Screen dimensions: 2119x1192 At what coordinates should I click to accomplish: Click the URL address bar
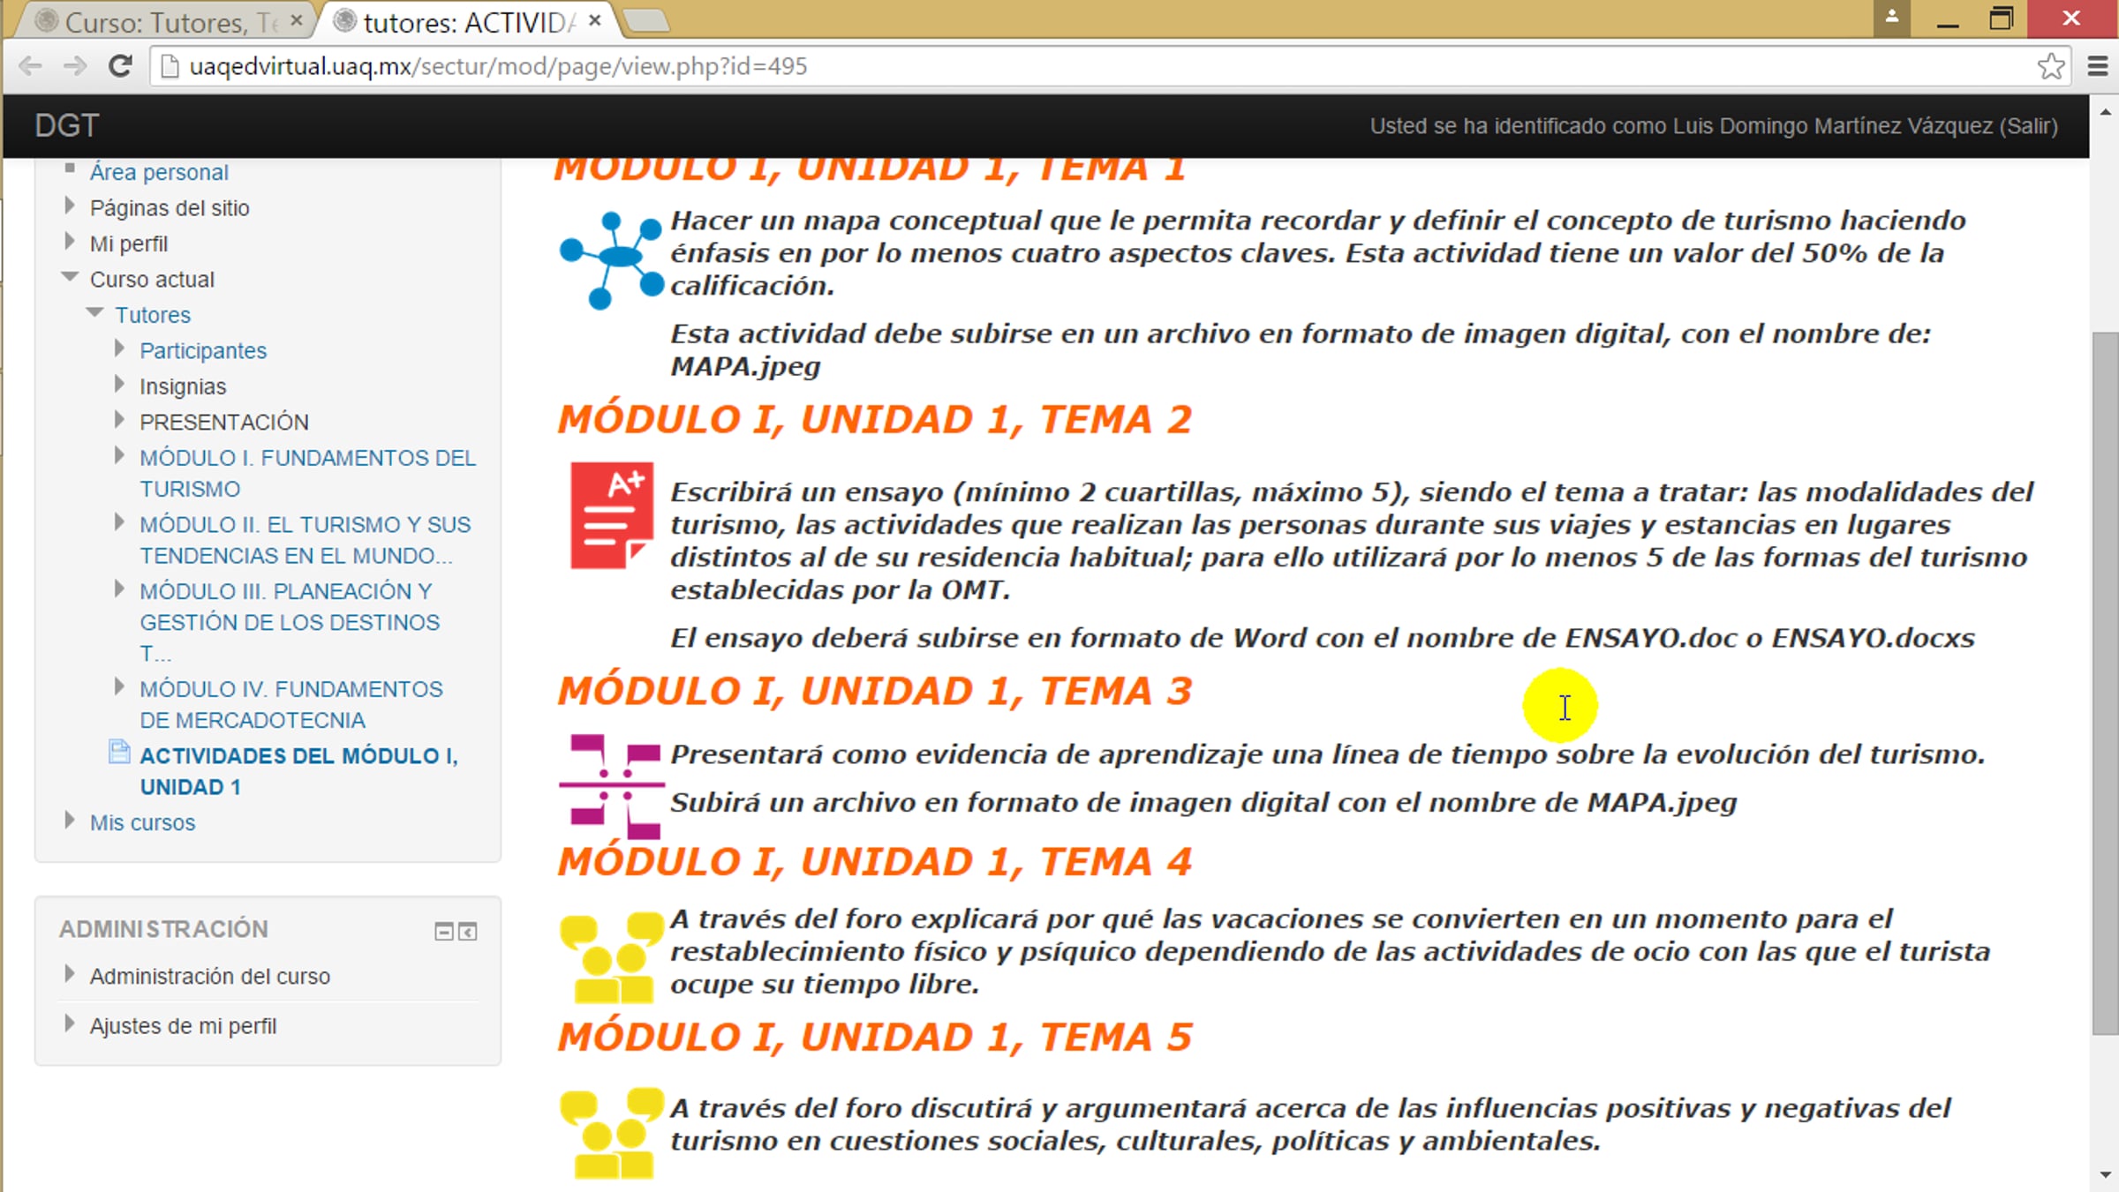[x=1059, y=66]
